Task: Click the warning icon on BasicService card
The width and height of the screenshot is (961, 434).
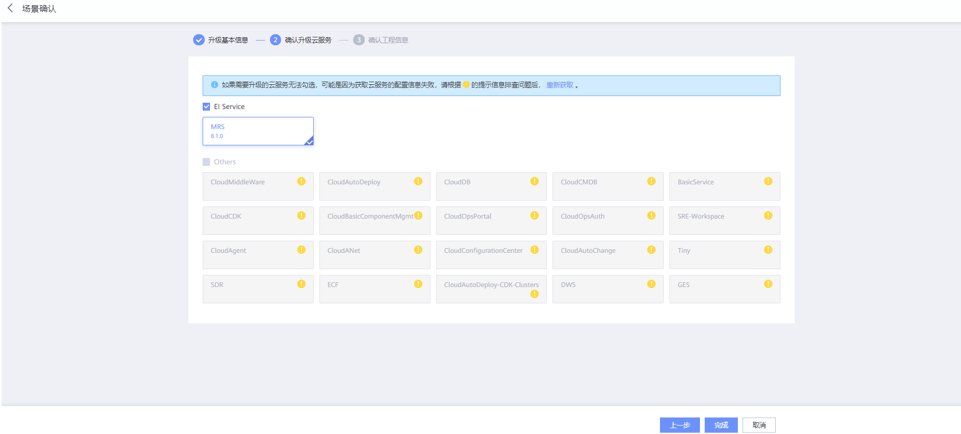Action: 768,181
